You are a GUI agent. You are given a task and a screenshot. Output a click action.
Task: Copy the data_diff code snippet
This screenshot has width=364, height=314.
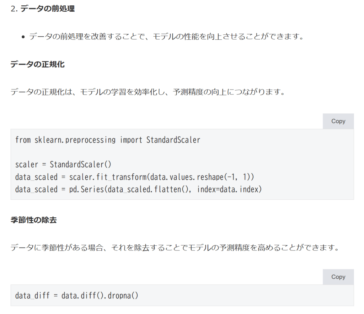(338, 277)
